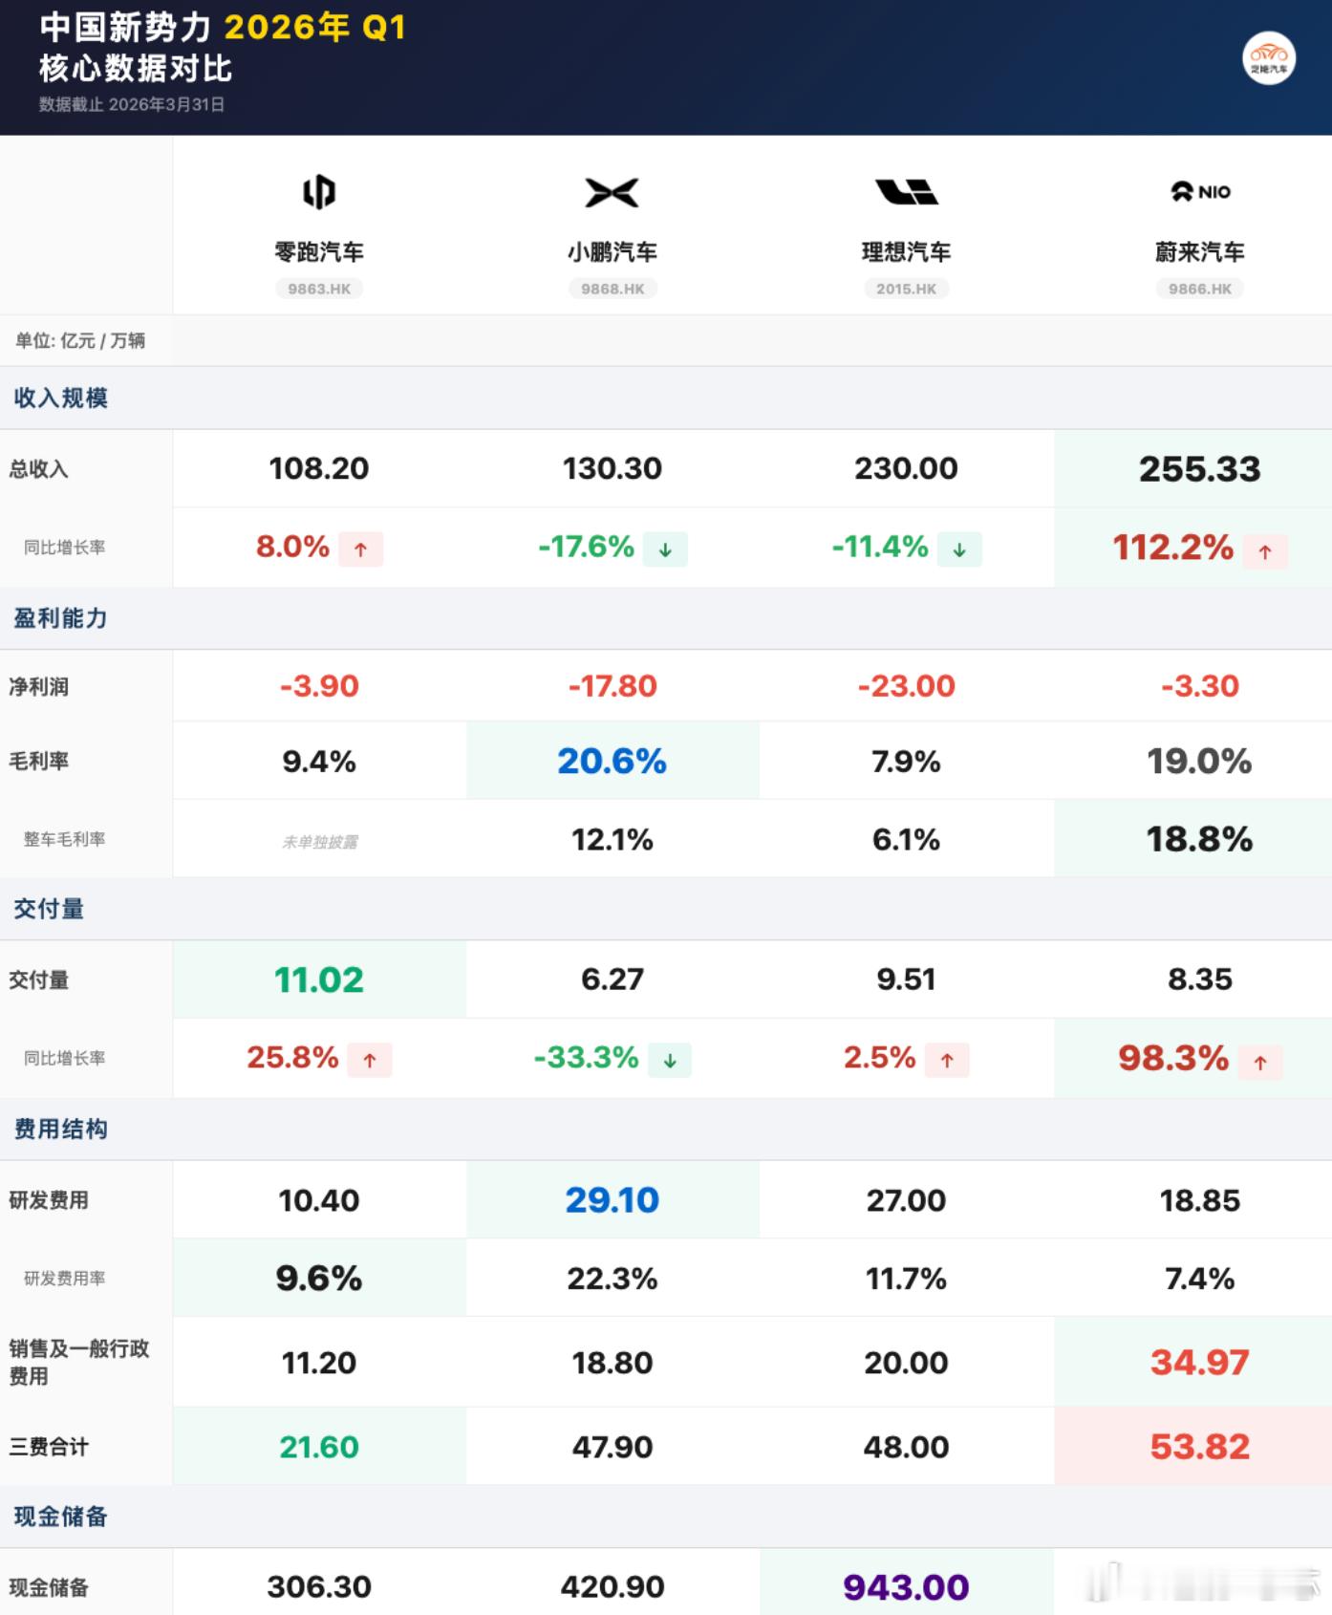Click the 数据截止 2026年3月31日 date line
The image size is (1332, 1615).
coord(132,104)
